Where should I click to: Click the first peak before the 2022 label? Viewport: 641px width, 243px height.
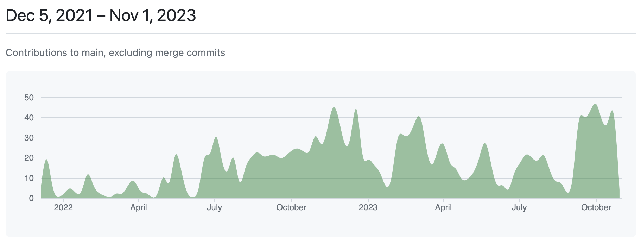pos(46,160)
